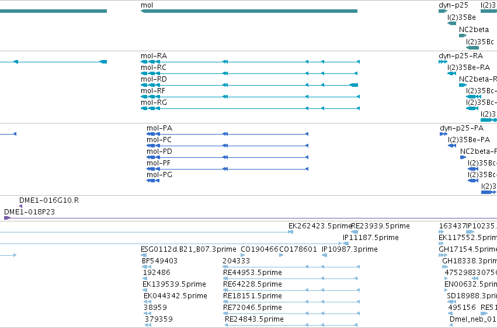This screenshot has width=497, height=328.
Task: Select the mol-RA transcript label
Action: (154, 56)
